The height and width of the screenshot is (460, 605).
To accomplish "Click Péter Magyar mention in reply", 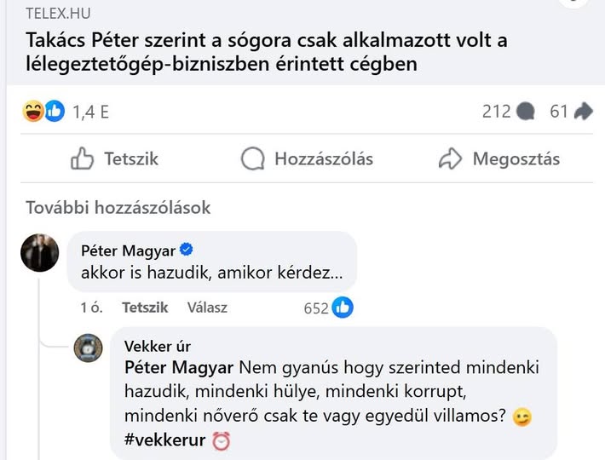I will coord(180,368).
